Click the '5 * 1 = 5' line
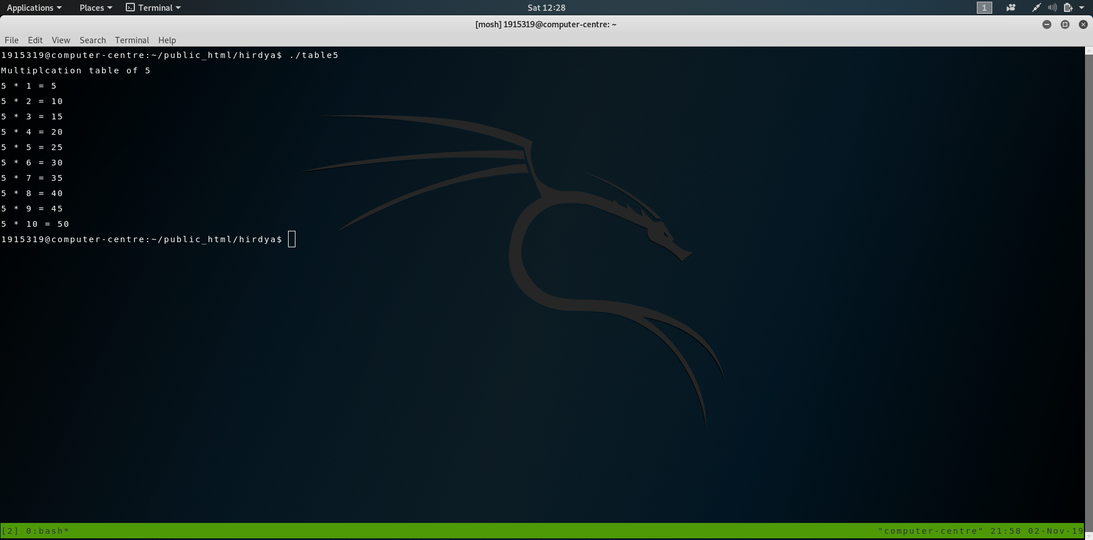 coord(29,86)
